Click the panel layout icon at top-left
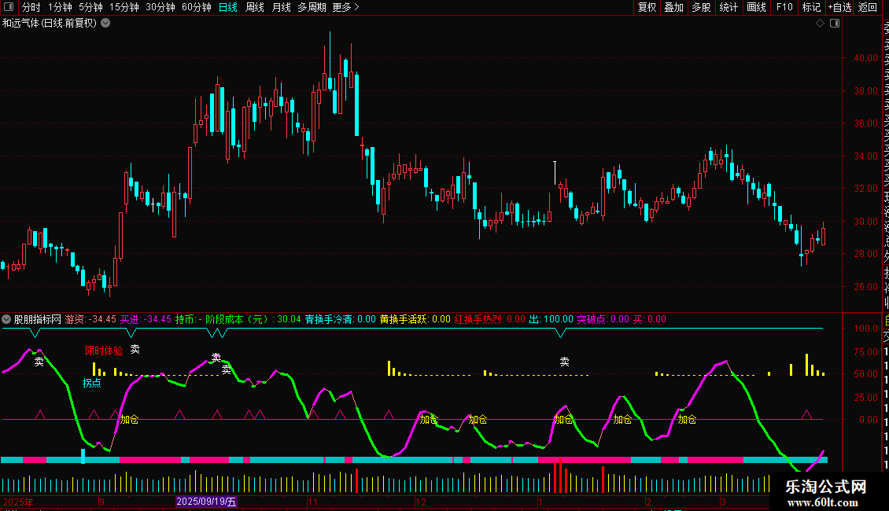This screenshot has width=889, height=511. coord(9,7)
